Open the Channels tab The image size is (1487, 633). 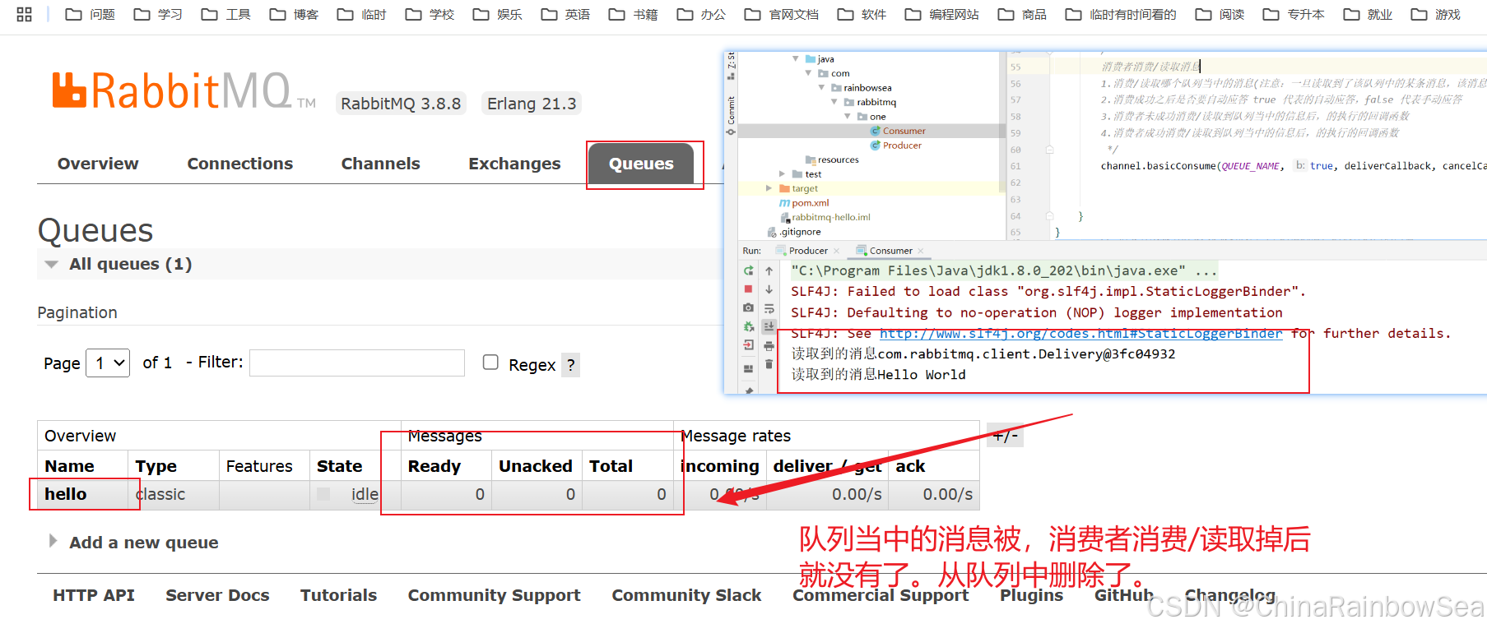click(380, 164)
